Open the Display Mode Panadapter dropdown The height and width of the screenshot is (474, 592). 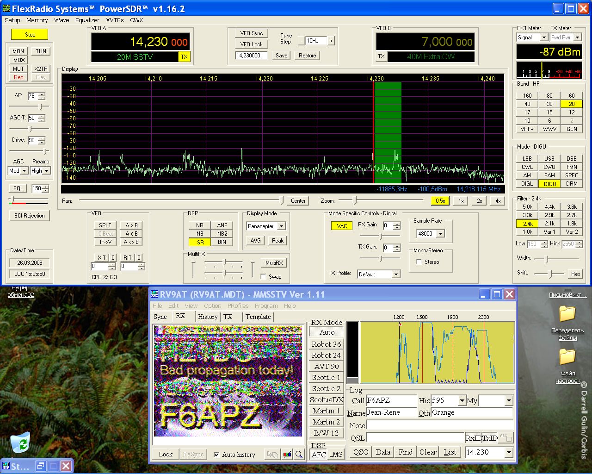(281, 226)
